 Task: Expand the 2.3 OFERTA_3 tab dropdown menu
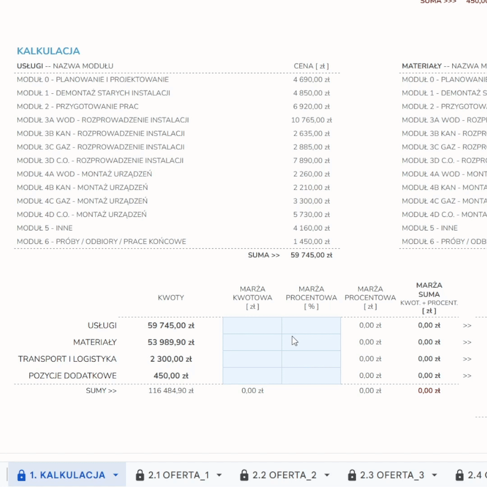point(434,475)
